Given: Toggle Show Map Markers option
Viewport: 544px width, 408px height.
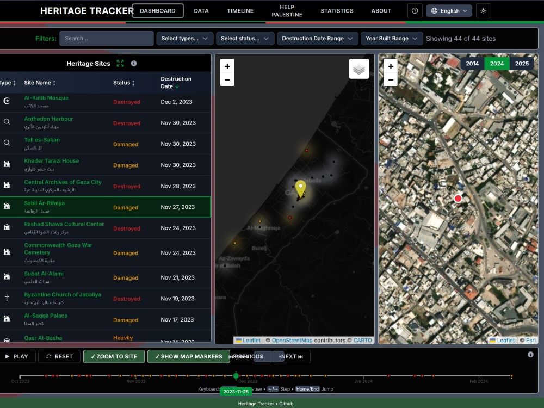Looking at the screenshot, I should tap(188, 356).
